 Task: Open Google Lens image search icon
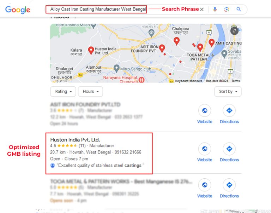227,9
